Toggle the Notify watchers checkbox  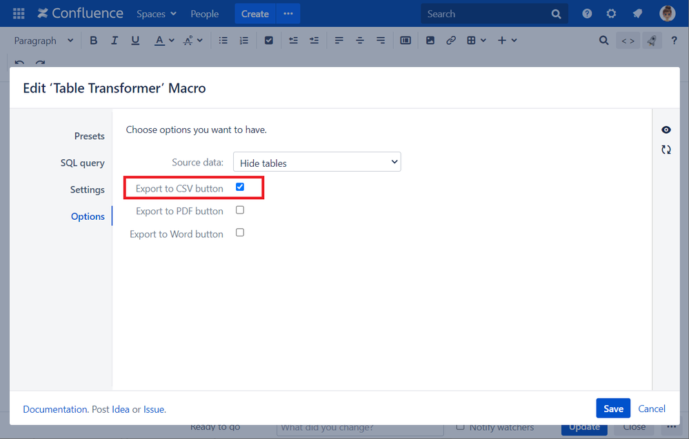coord(460,427)
